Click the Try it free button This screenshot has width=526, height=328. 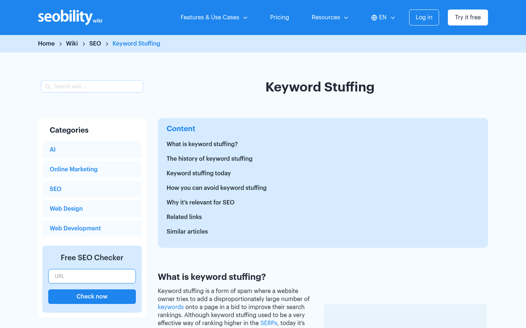(468, 17)
